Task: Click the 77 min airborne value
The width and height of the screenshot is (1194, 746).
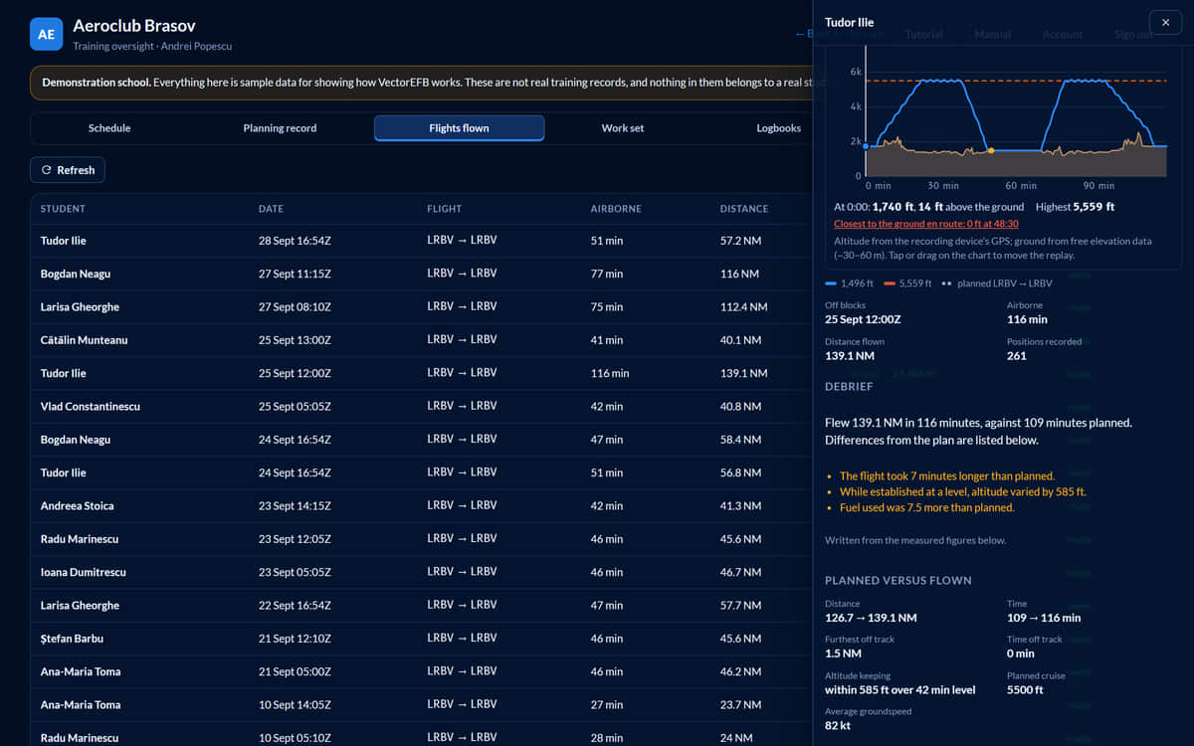Action: (x=607, y=274)
